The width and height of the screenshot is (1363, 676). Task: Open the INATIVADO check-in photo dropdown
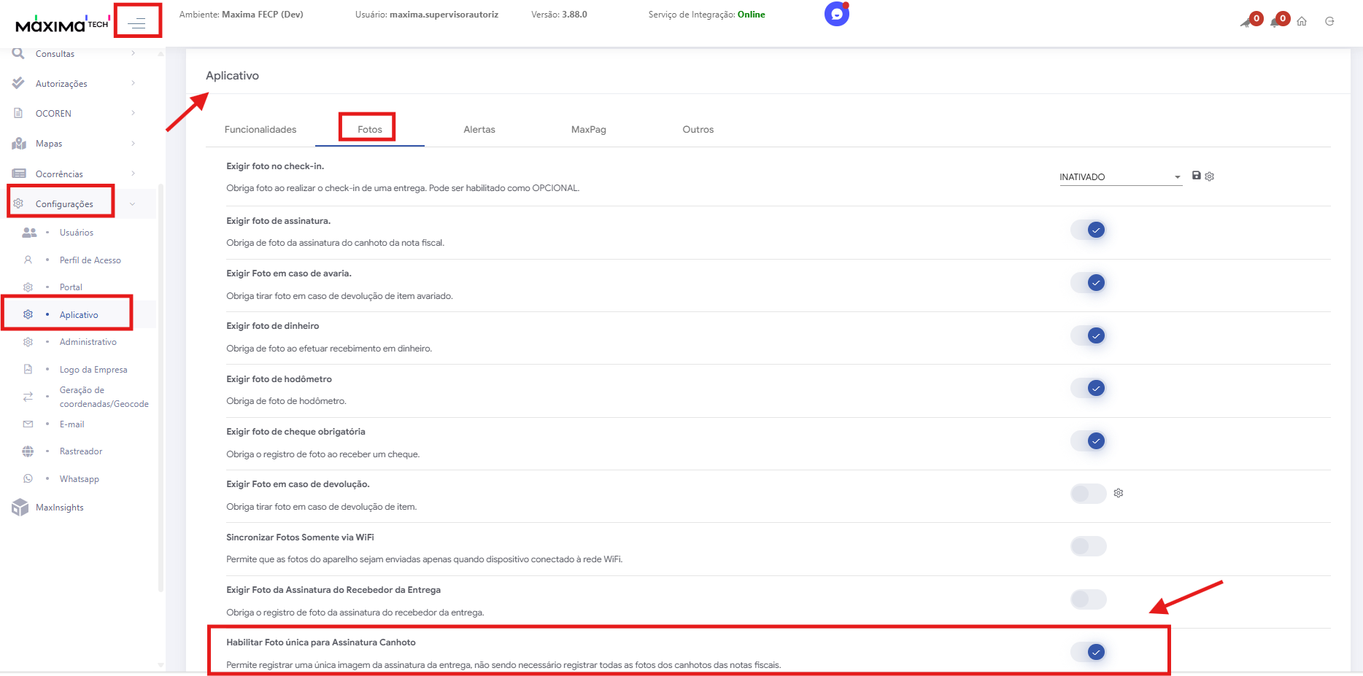pos(1121,177)
